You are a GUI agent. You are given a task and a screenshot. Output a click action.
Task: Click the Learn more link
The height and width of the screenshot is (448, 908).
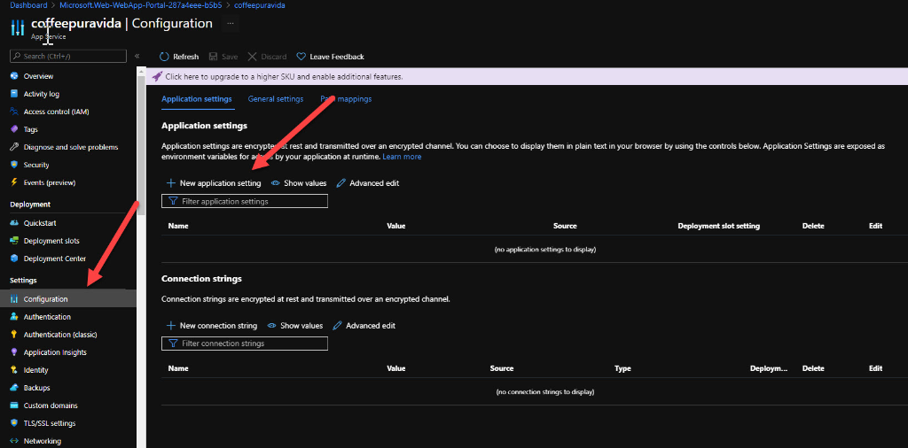(x=402, y=157)
